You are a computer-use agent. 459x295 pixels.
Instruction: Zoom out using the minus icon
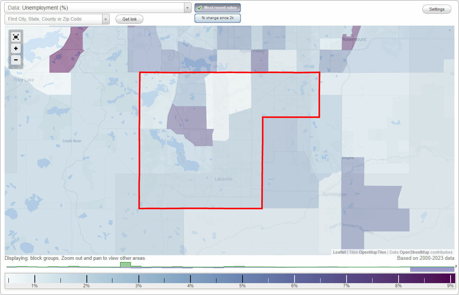point(16,60)
